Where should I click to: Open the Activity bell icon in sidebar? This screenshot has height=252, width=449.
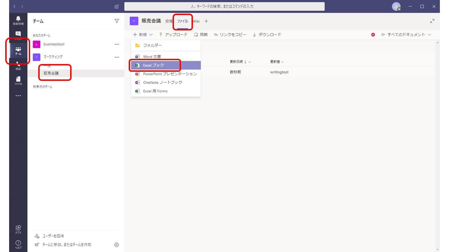[x=18, y=20]
